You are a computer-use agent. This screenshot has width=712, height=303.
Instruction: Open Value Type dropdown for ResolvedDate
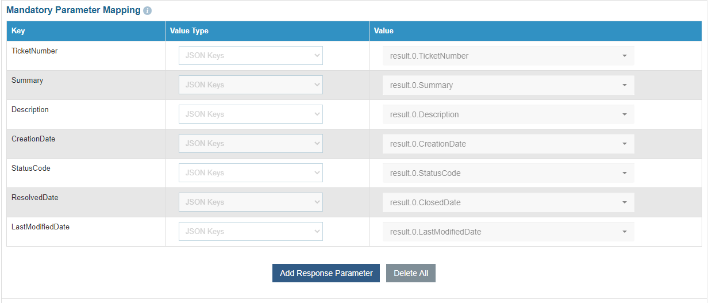(251, 202)
